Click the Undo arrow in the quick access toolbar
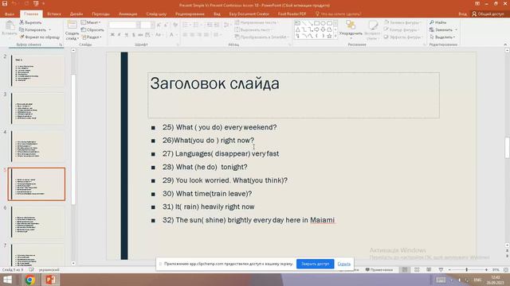 click(x=14, y=3)
